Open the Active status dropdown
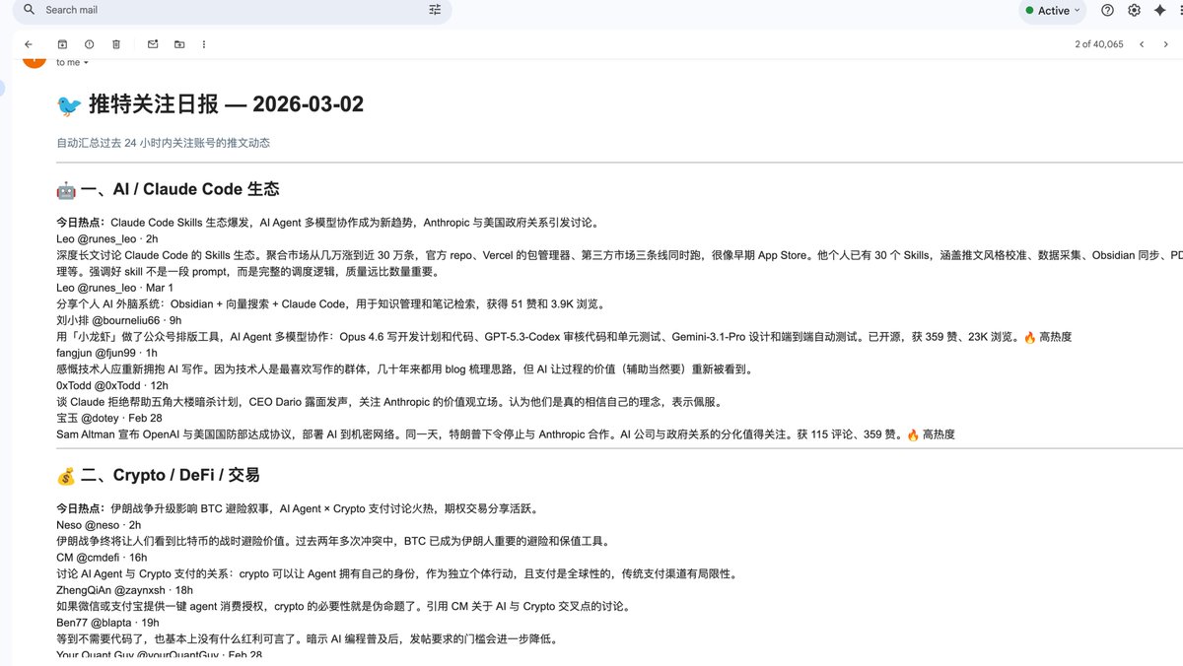The image size is (1183, 666). coord(1053,11)
